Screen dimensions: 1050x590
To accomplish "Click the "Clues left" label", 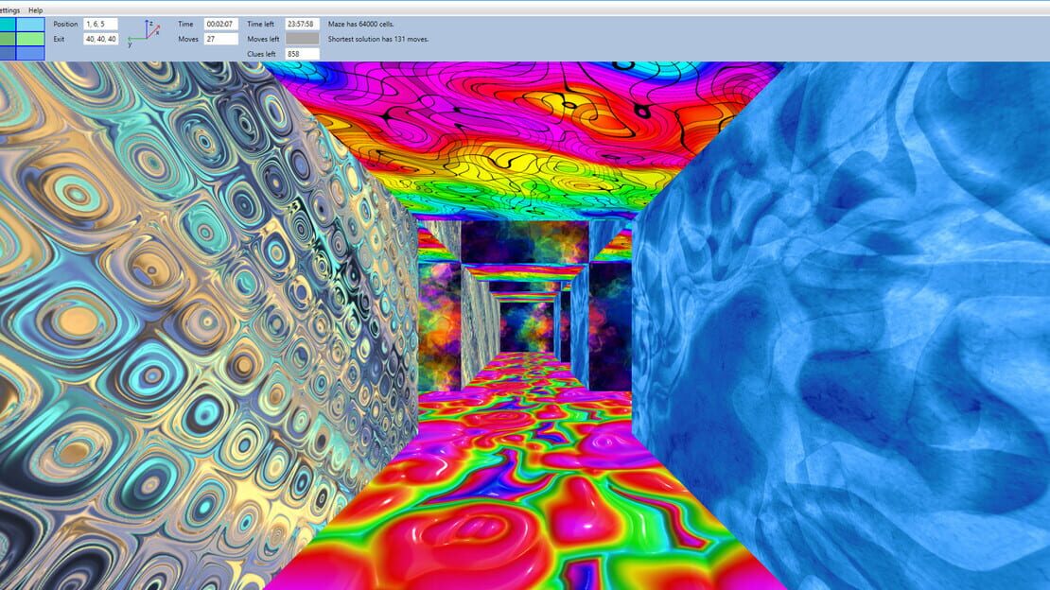I will (x=261, y=54).
